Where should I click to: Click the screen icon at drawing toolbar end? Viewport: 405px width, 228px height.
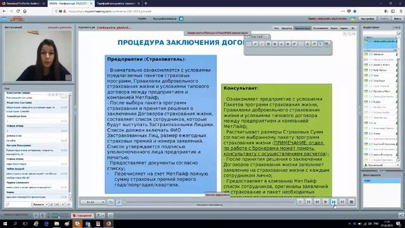[327, 44]
